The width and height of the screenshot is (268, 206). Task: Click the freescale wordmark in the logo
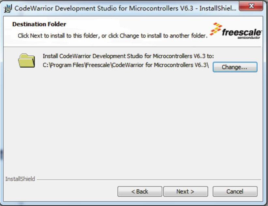coord(242,32)
